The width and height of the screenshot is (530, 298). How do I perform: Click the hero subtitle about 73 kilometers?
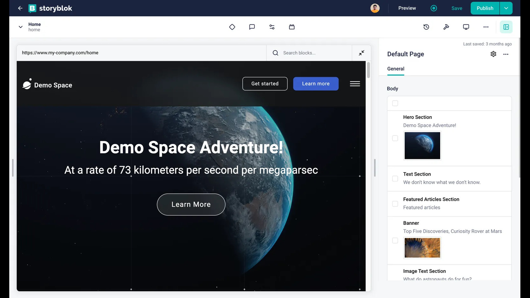[x=191, y=170]
